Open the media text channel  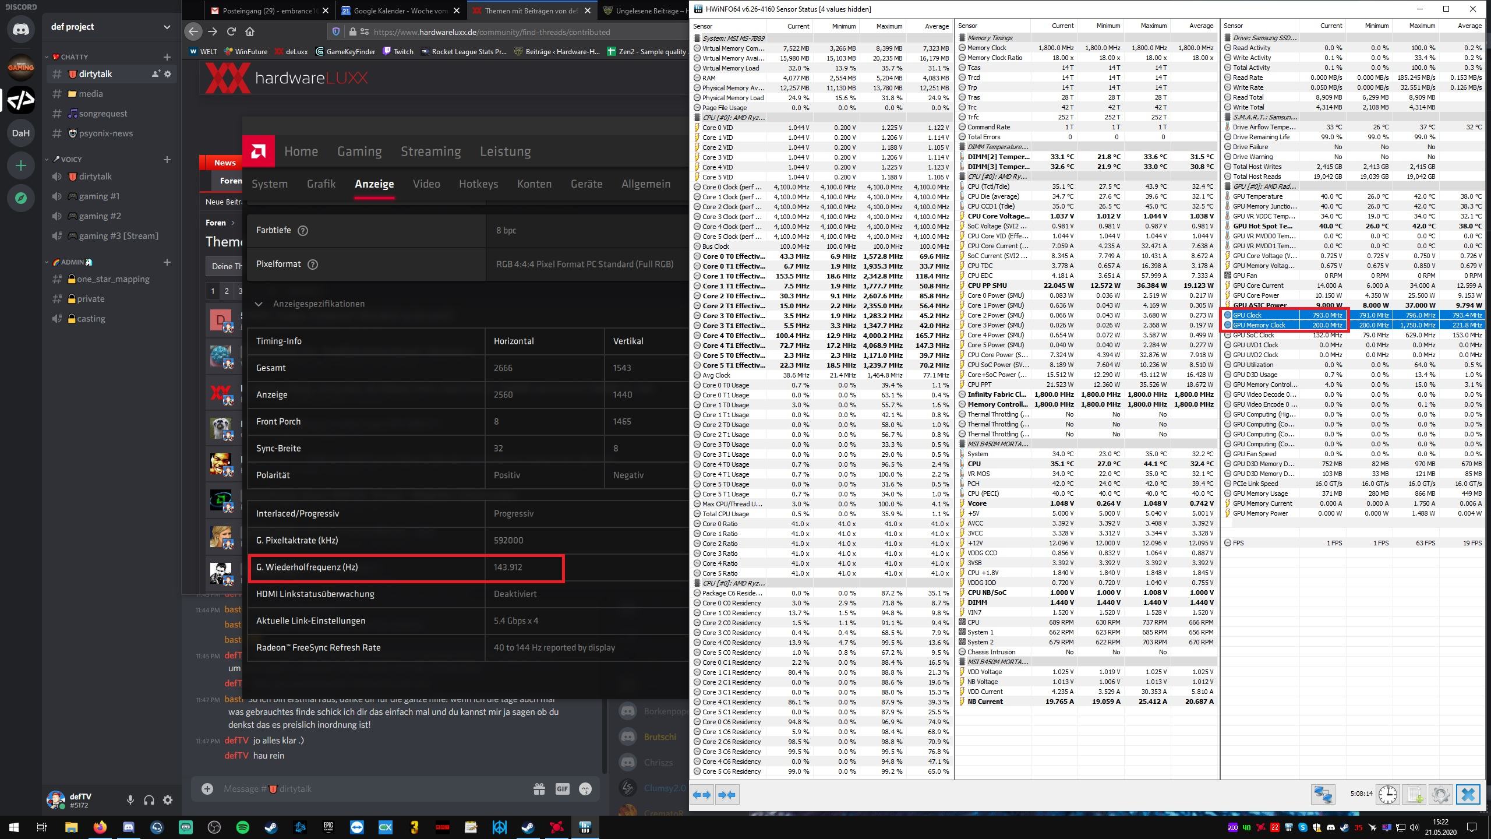click(x=111, y=94)
